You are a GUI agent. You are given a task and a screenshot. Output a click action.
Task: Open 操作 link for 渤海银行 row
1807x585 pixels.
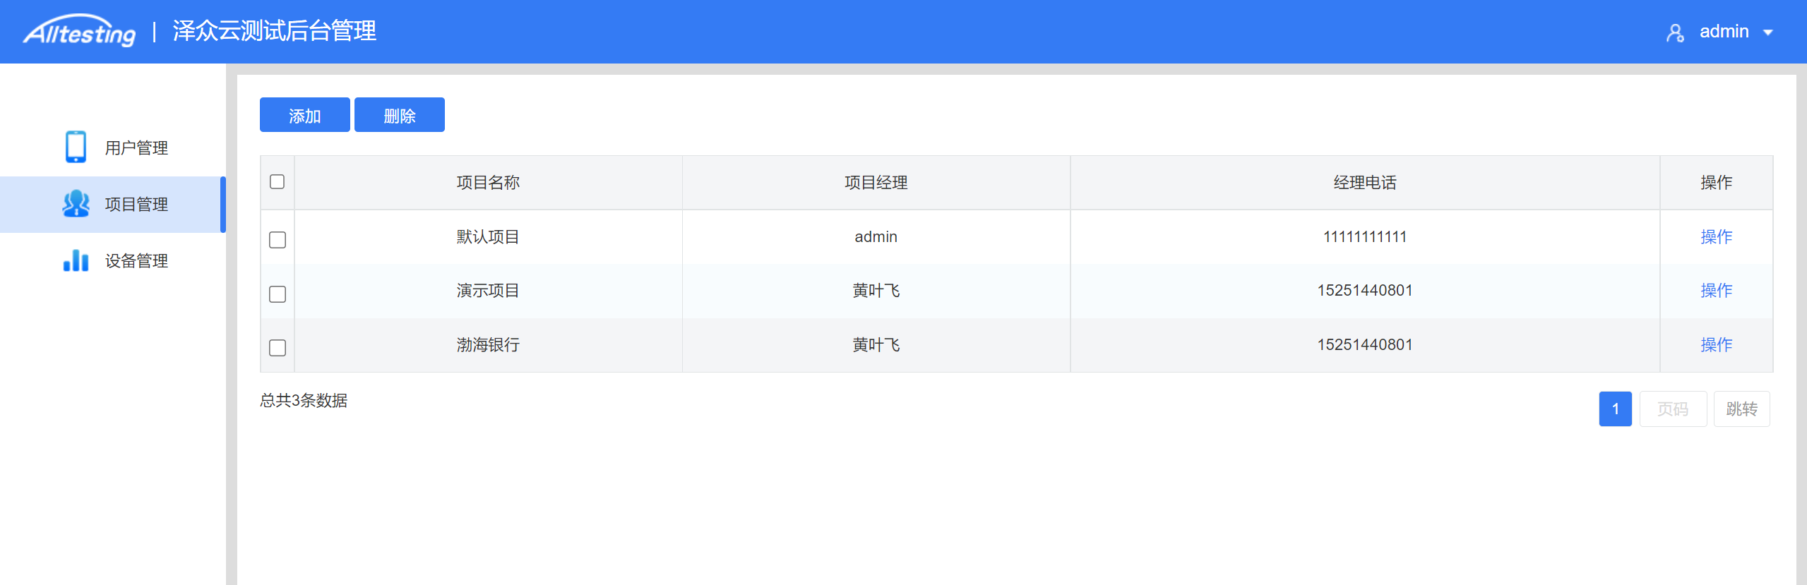[x=1716, y=344]
